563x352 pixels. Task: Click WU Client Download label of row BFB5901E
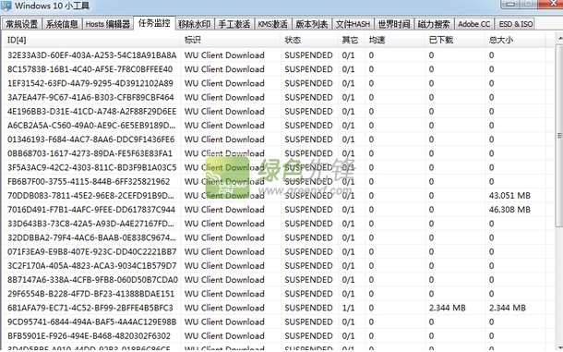click(x=224, y=335)
